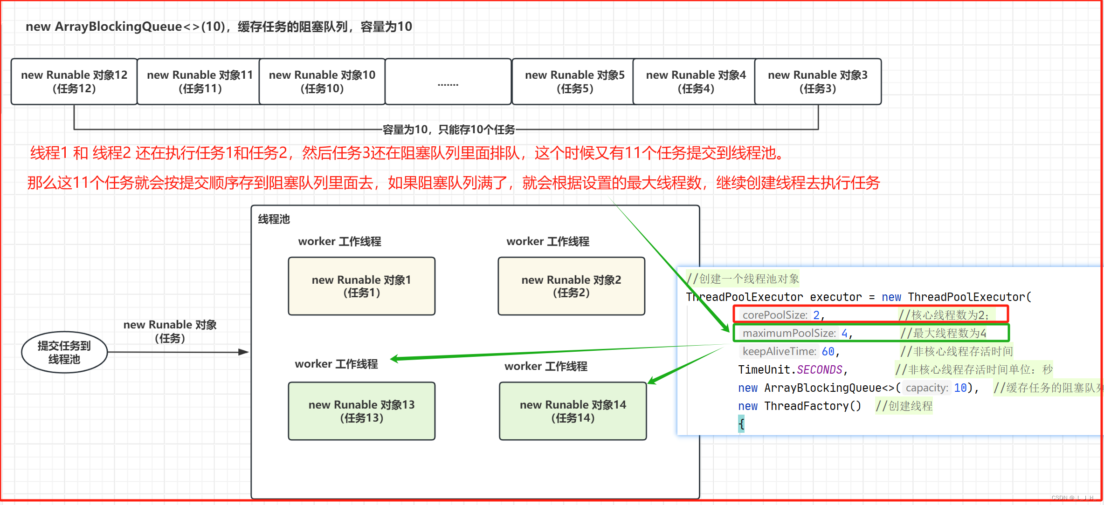Click 'worker 工作线程' label above 对象1
Image resolution: width=1104 pixels, height=505 pixels.
[340, 241]
